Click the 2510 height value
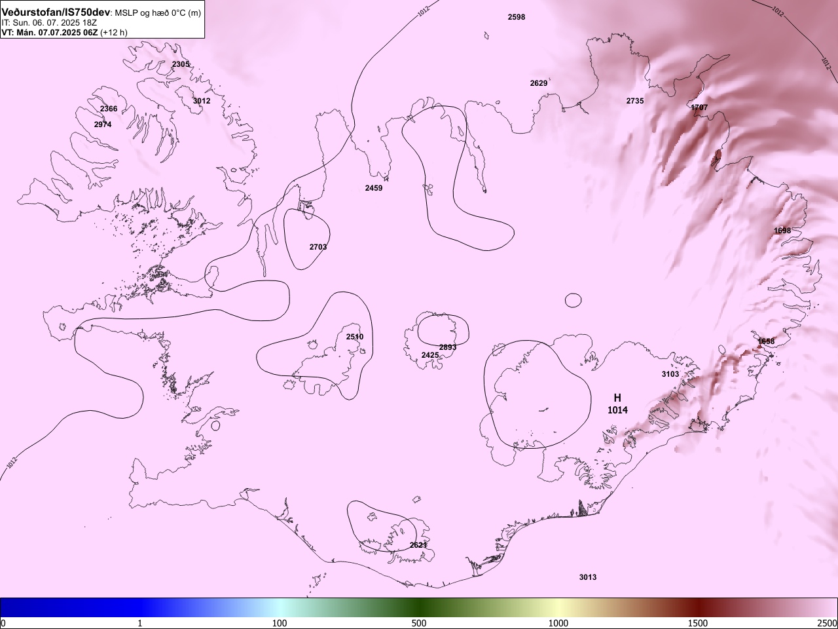Image resolution: width=838 pixels, height=629 pixels. point(355,337)
